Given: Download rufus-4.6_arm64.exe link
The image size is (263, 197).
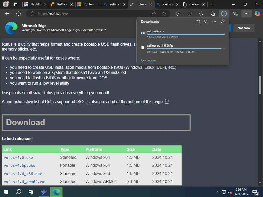Looking at the screenshot, I should coord(25,182).
